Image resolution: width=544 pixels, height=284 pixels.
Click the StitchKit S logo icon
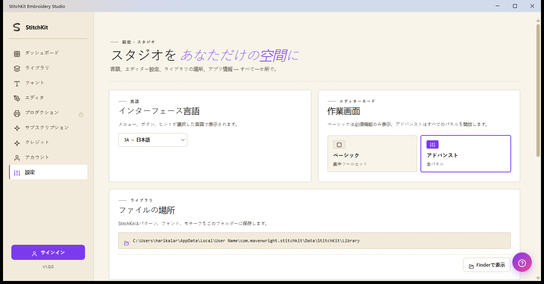point(16,27)
